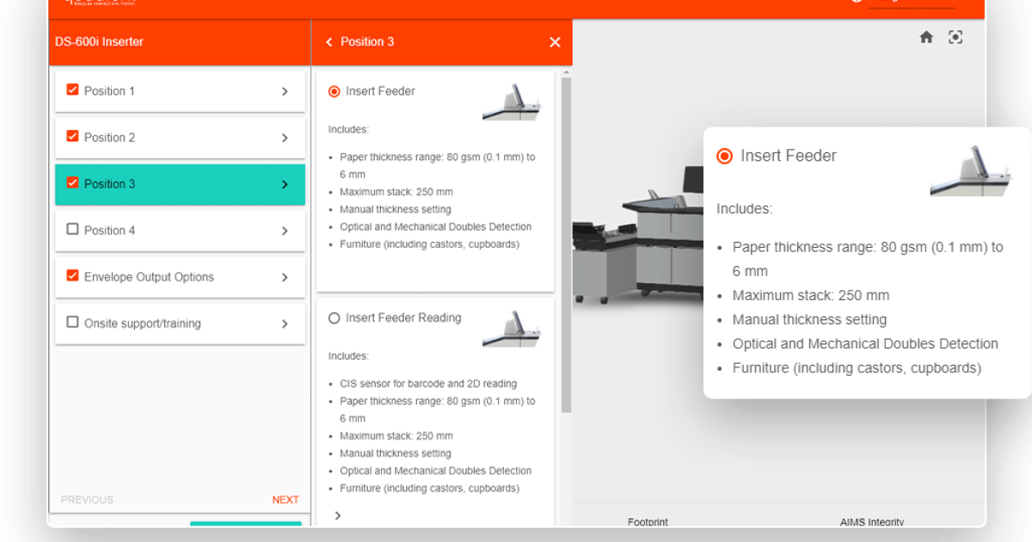This screenshot has height=542, width=1032.
Task: Click the Insert Feeder Reading machine thumbnail
Action: [512, 329]
